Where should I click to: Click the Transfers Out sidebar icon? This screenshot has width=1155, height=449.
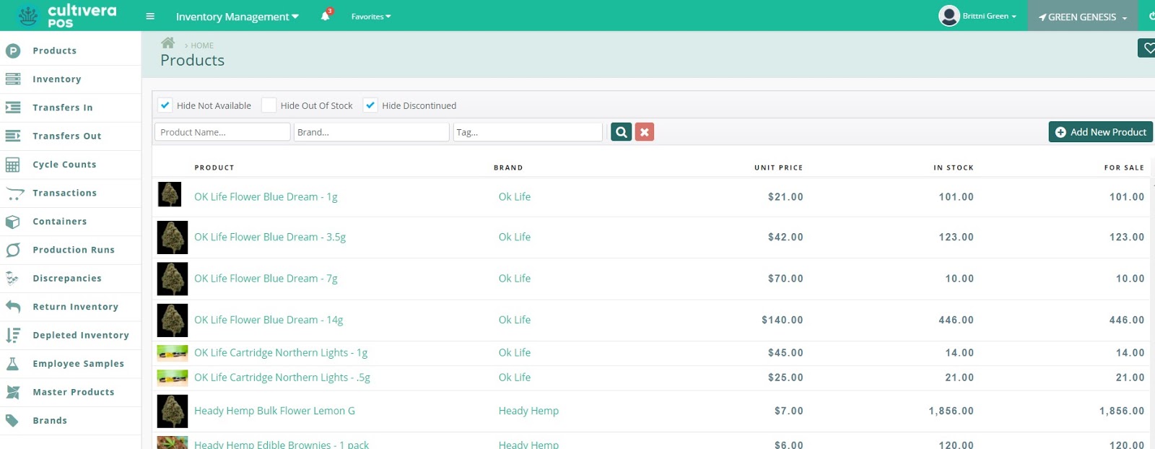(x=12, y=136)
